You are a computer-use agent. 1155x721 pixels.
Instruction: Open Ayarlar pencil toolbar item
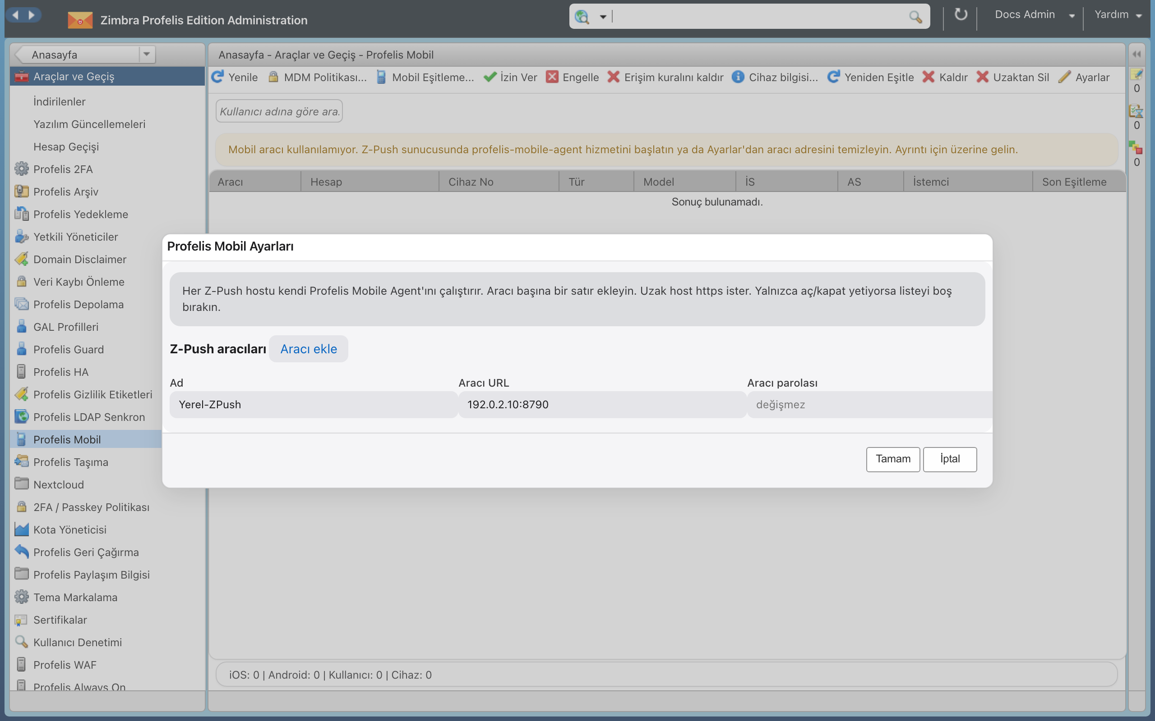[1083, 77]
